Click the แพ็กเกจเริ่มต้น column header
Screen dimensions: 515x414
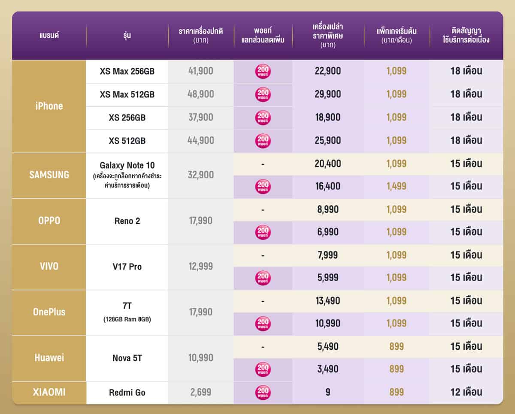(x=396, y=36)
